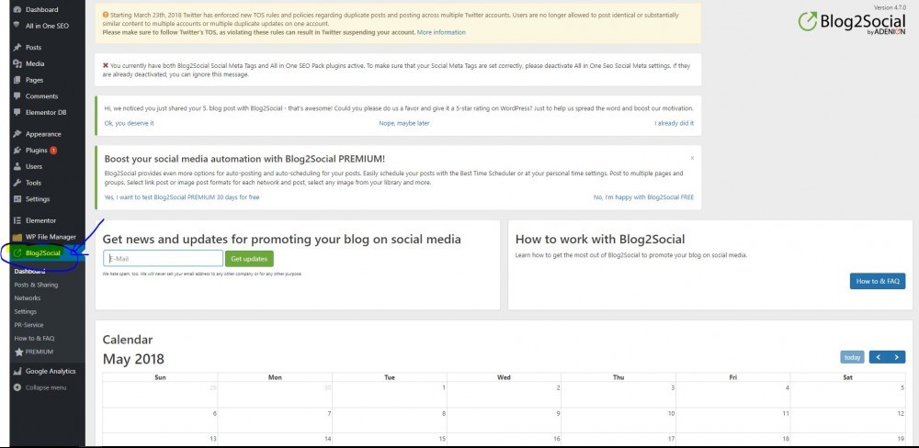This screenshot has width=919, height=448.
Task: Click 'Nope, maybe later' link
Action: point(403,124)
